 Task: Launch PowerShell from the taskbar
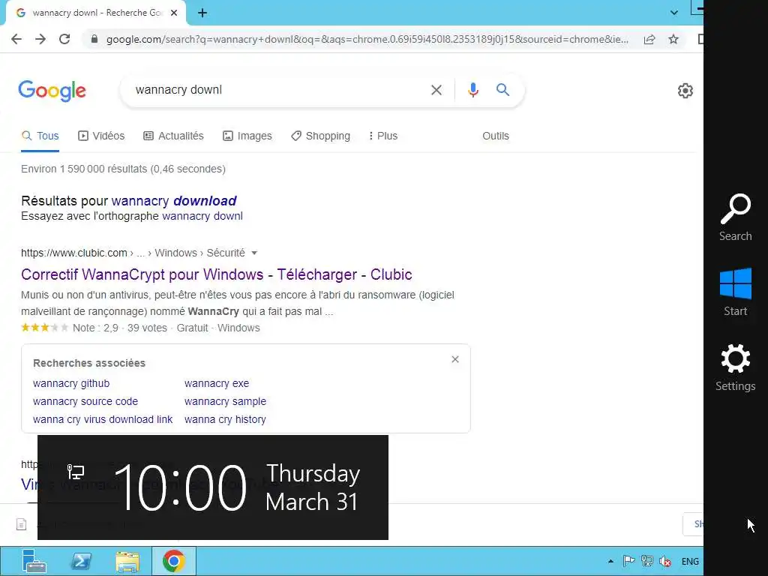click(81, 561)
